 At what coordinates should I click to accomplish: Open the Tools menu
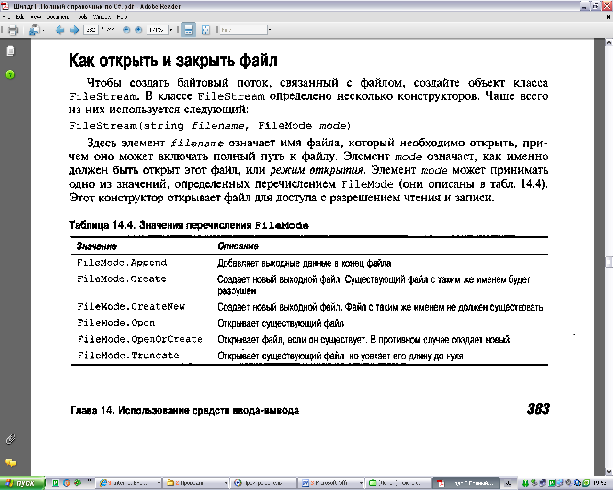tap(81, 17)
